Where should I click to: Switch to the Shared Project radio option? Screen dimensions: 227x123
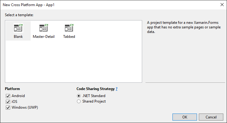pos(79,101)
